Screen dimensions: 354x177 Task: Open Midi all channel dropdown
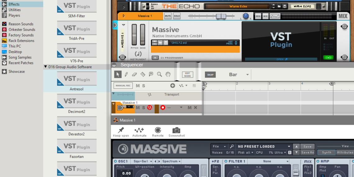[246, 152]
